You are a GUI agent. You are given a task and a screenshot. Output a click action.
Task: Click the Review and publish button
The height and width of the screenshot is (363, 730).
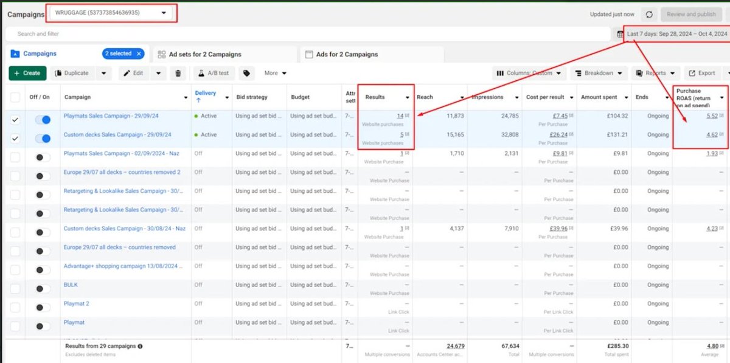[691, 14]
